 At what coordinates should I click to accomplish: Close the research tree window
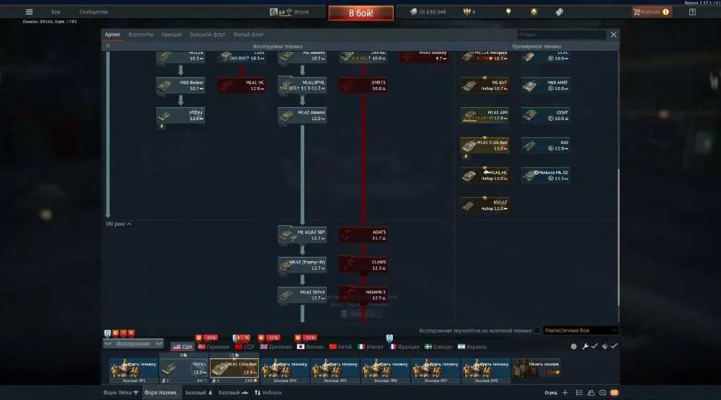tap(614, 35)
